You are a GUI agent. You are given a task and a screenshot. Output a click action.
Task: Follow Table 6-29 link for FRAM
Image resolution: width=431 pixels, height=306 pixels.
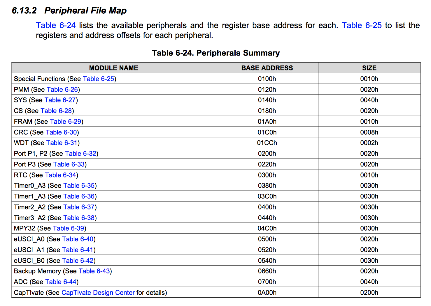point(66,121)
